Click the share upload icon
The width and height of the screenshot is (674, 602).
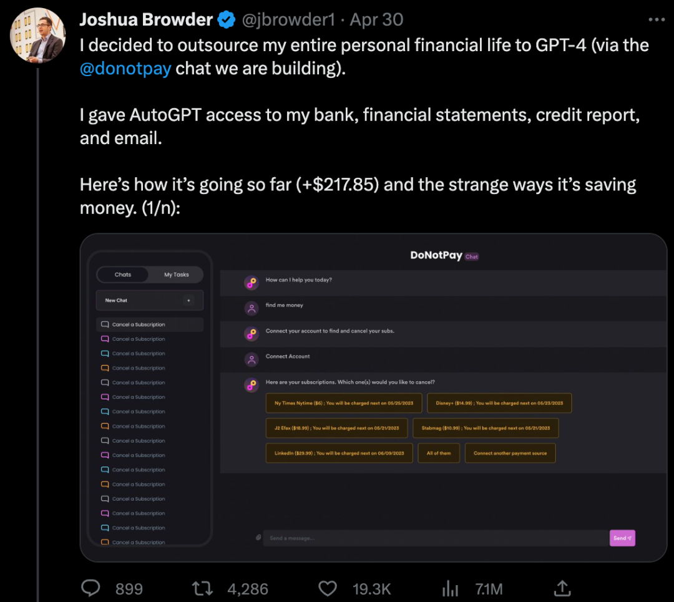coord(562,588)
